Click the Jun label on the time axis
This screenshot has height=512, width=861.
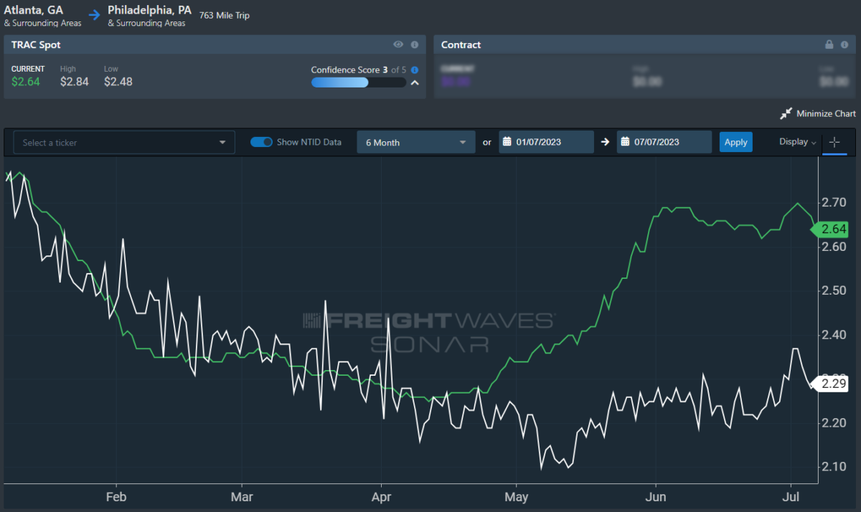[x=655, y=496]
